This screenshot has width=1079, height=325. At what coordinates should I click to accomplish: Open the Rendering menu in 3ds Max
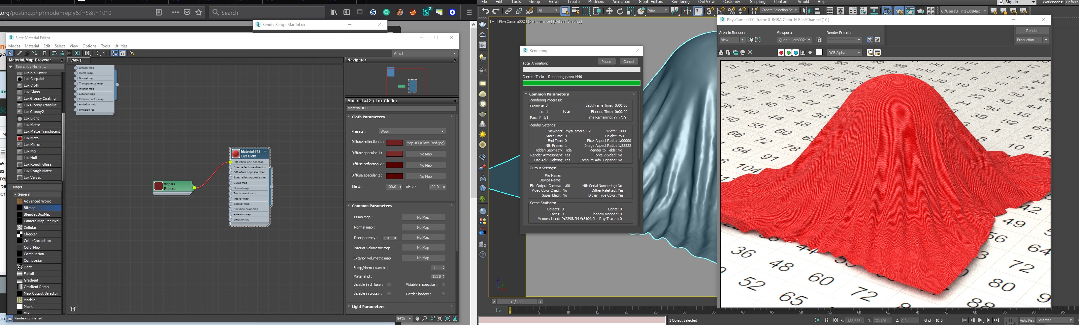click(680, 2)
